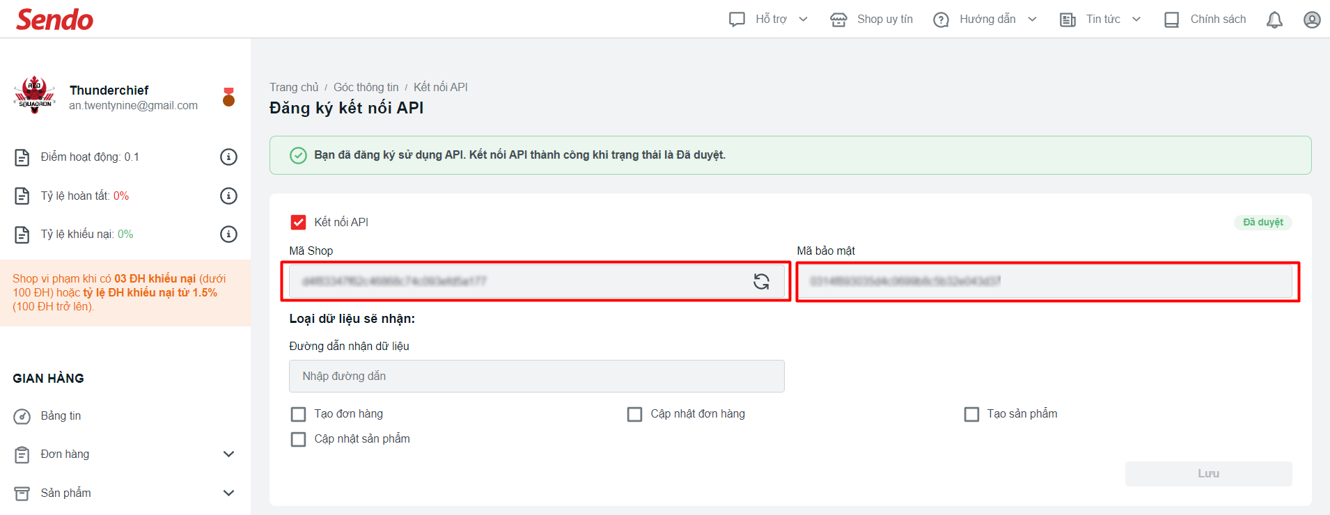
Task: Click the Mã Shop field
Action: click(x=537, y=281)
